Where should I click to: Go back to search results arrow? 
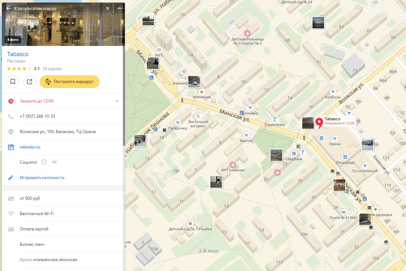(x=9, y=8)
